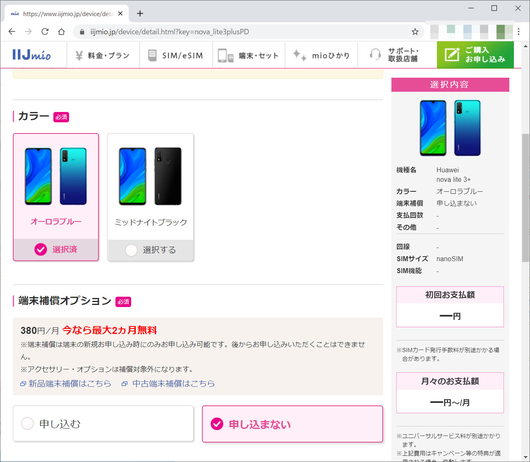Viewport: 530px width, 462px height.
Task: Open mioひかり navigation menu
Action: pos(321,55)
